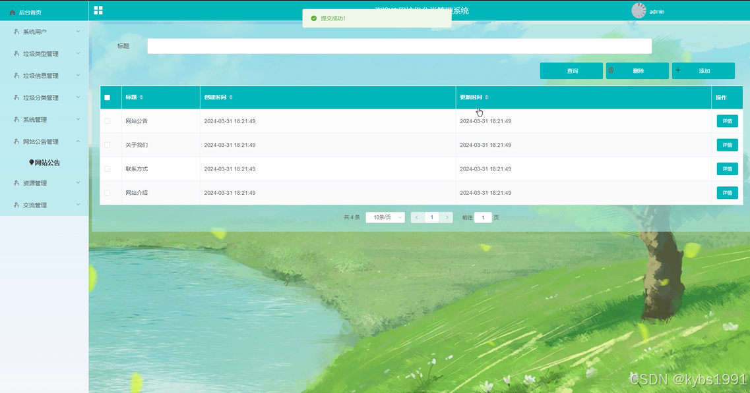This screenshot has height=393, width=750.
Task: Click the admin username text
Action: pos(657,11)
